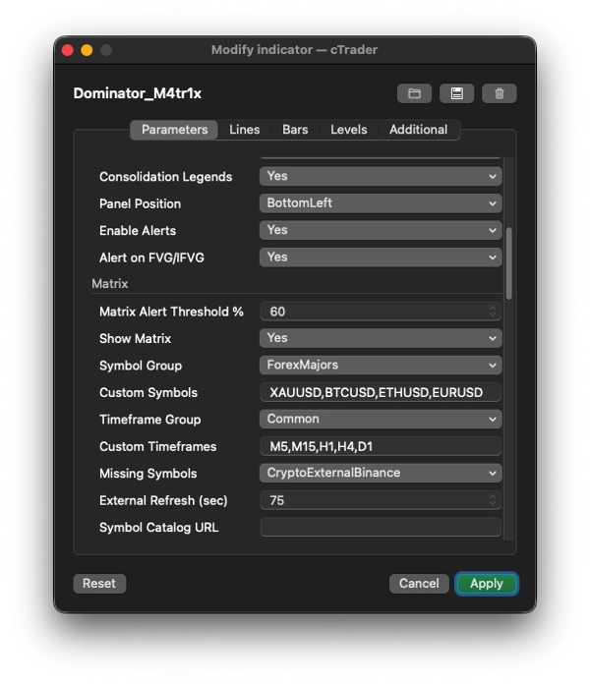The height and width of the screenshot is (684, 590).
Task: Open the Enable Alerts dropdown
Action: pyautogui.click(x=381, y=230)
